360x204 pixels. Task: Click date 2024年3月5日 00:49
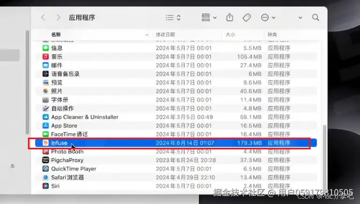185,117
